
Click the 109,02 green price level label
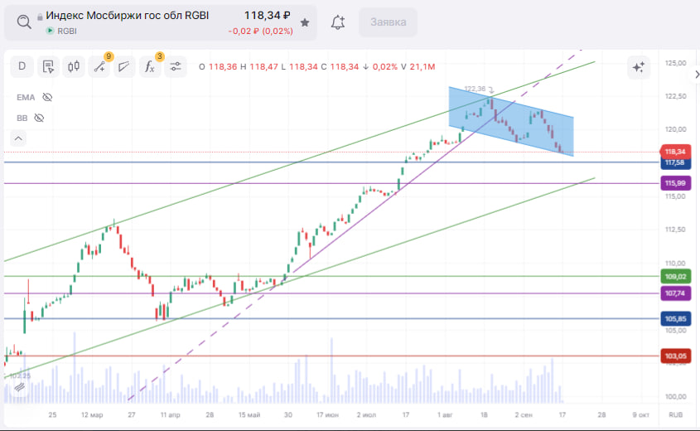point(675,276)
